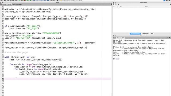The image size is (171, 96).
Task: Click 'feed_dict' on line 67
Action: tap(52, 74)
